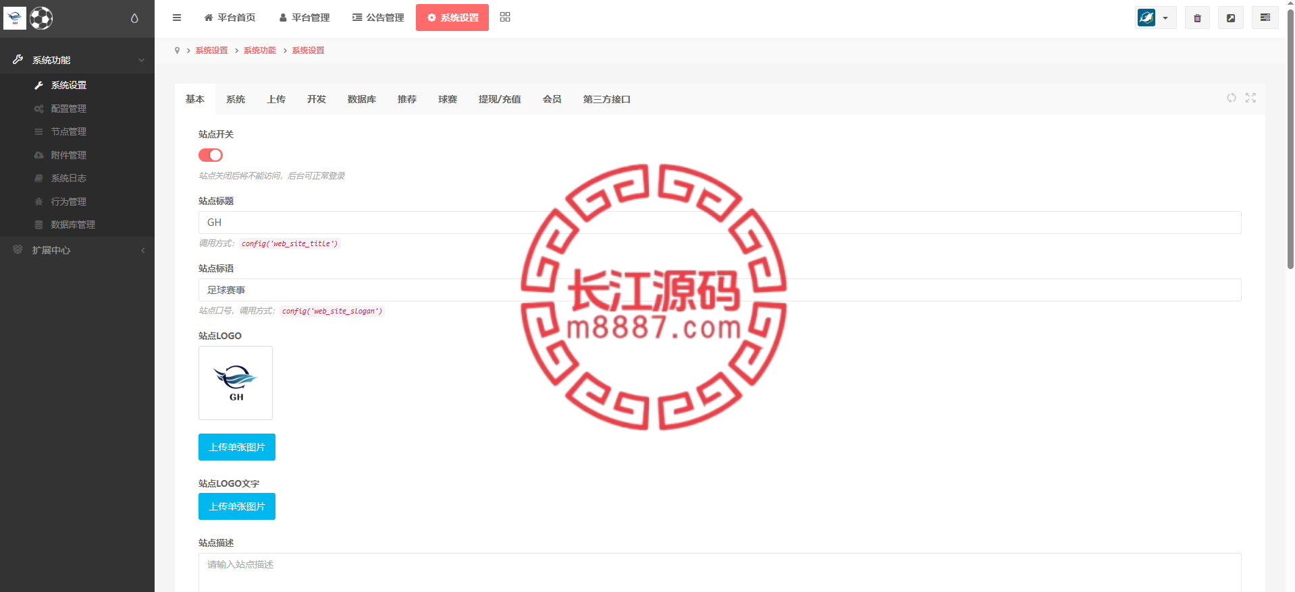This screenshot has height=592, width=1295.
Task: Expand the 扩展中心 sidebar group
Action: pos(77,250)
